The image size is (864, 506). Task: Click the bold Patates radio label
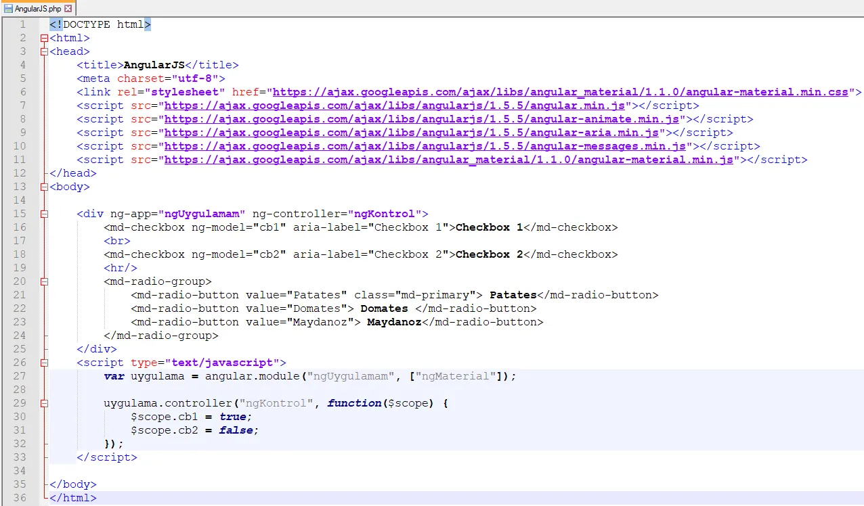(513, 295)
